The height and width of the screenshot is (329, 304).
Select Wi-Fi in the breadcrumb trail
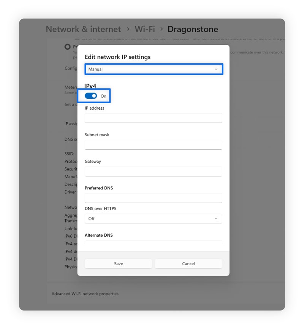(144, 29)
